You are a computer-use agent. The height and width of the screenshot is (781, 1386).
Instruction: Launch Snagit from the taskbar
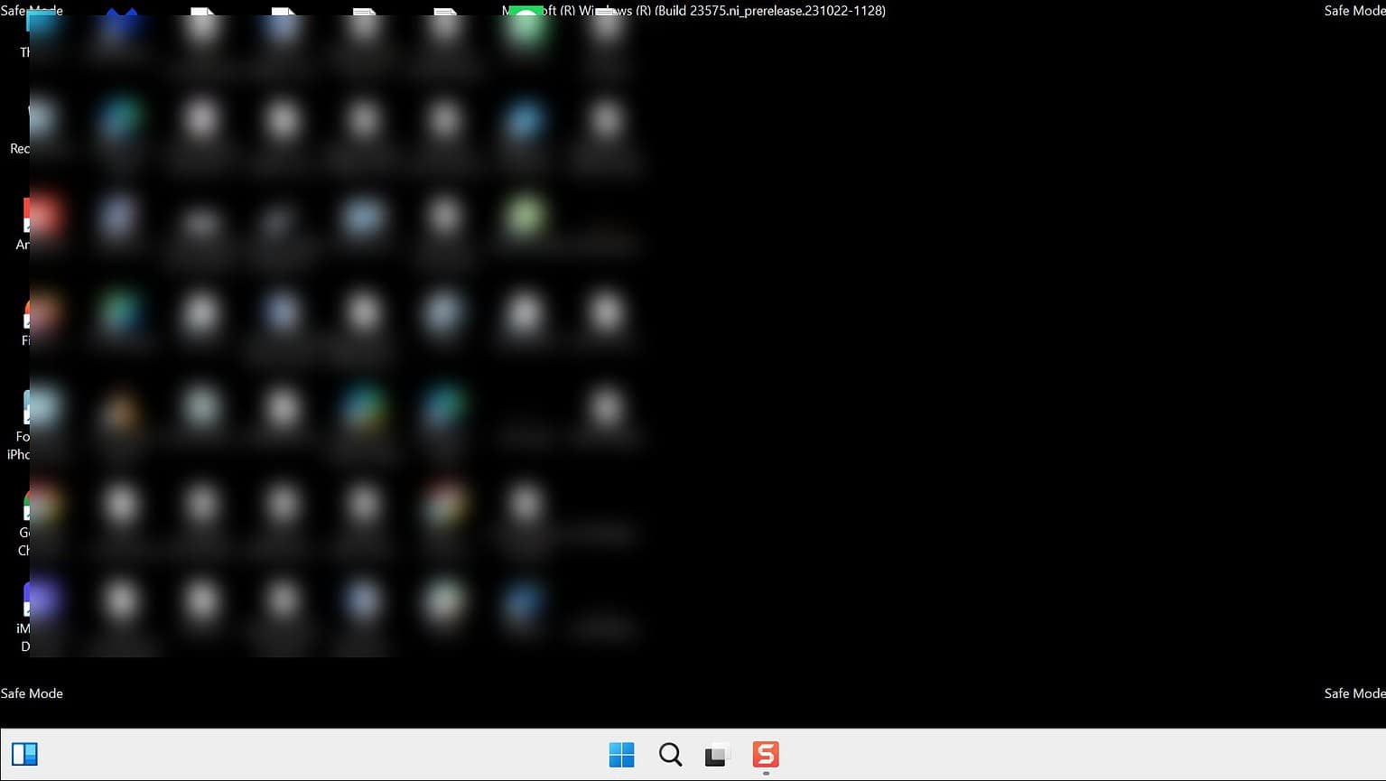pos(765,754)
